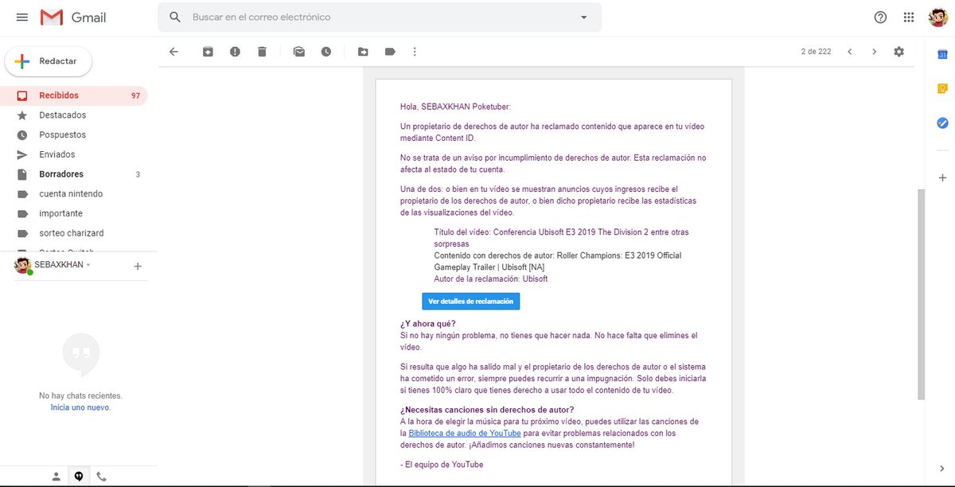Open Google Tasks side panel icon
Image resolution: width=955 pixels, height=487 pixels.
(x=942, y=123)
